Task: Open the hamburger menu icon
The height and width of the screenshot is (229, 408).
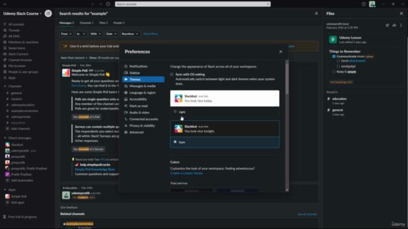Action: [4, 4]
